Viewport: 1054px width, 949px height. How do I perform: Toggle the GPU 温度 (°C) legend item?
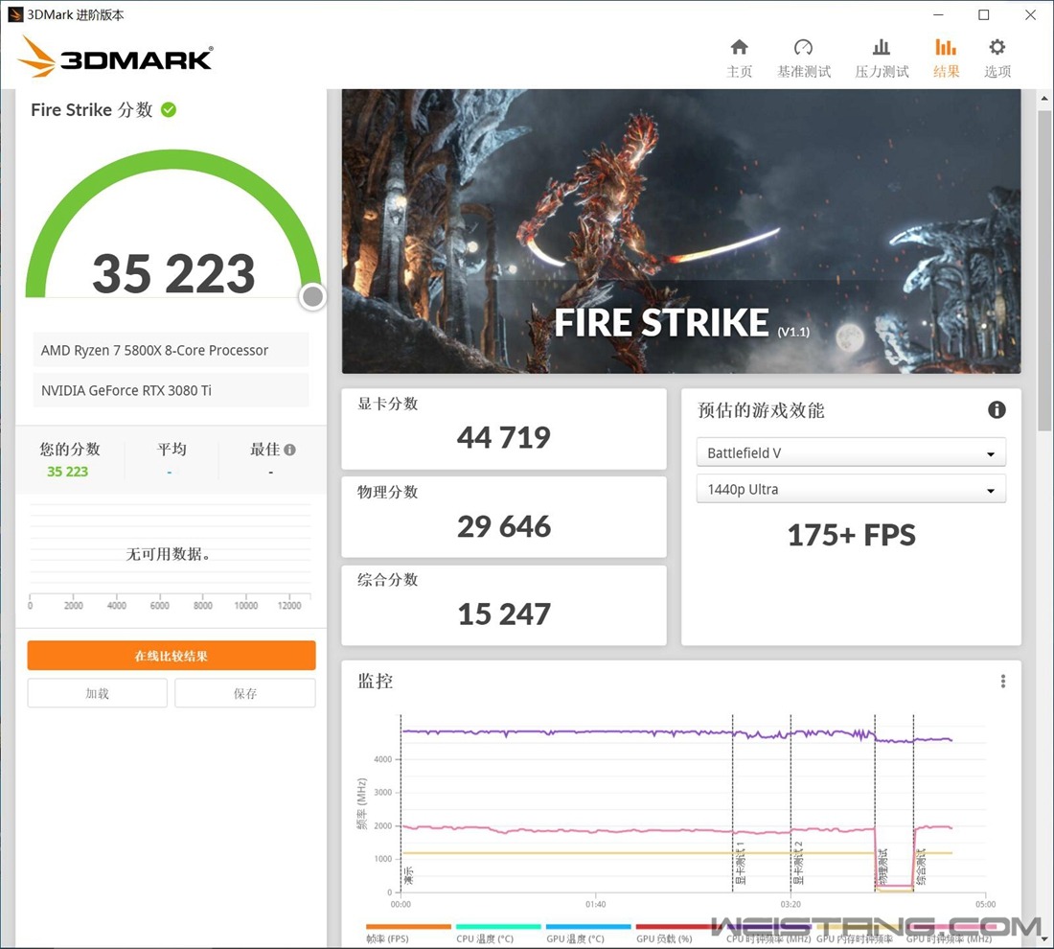(x=588, y=934)
